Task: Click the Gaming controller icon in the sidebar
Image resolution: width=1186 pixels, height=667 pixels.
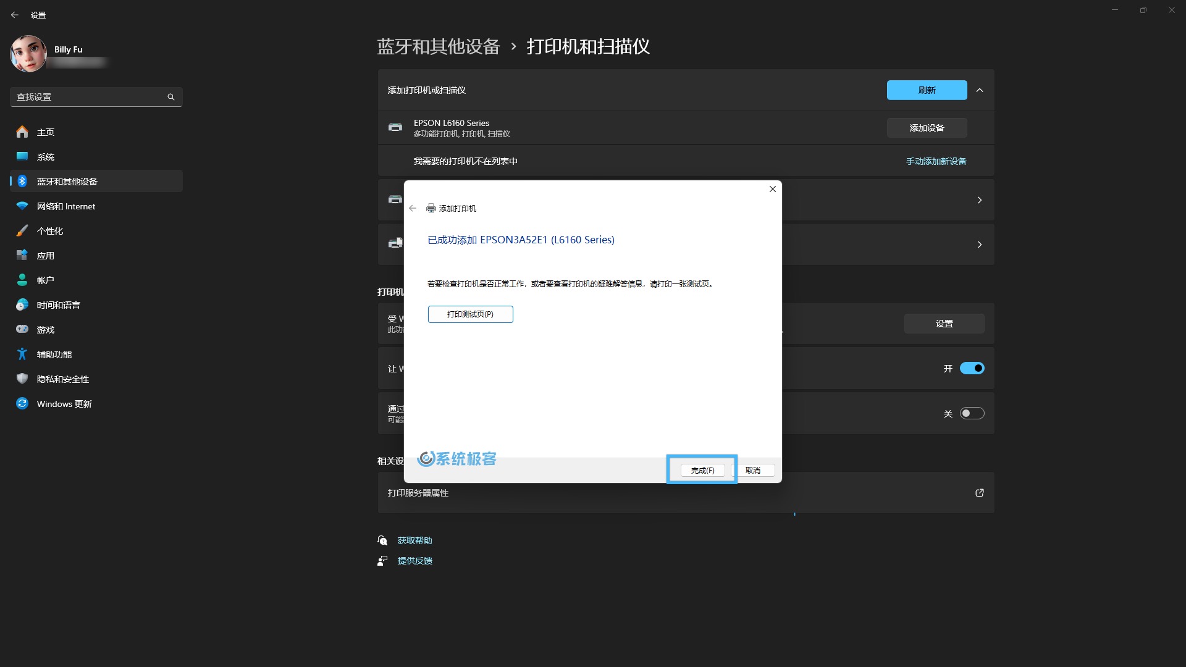Action: 22,329
